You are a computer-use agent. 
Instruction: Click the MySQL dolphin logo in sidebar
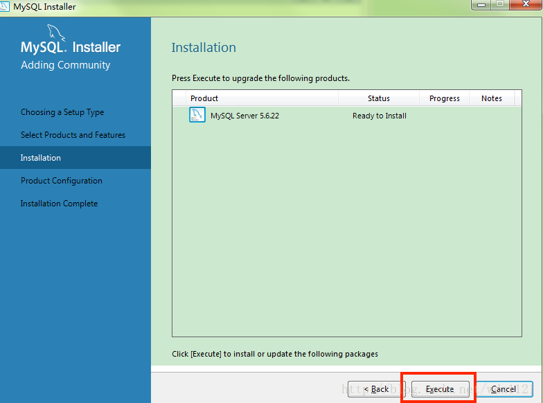tap(55, 33)
